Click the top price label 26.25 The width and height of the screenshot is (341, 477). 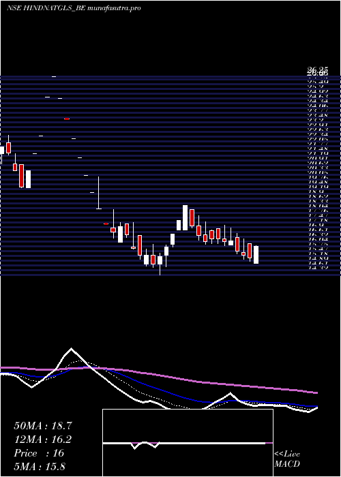[x=317, y=70]
